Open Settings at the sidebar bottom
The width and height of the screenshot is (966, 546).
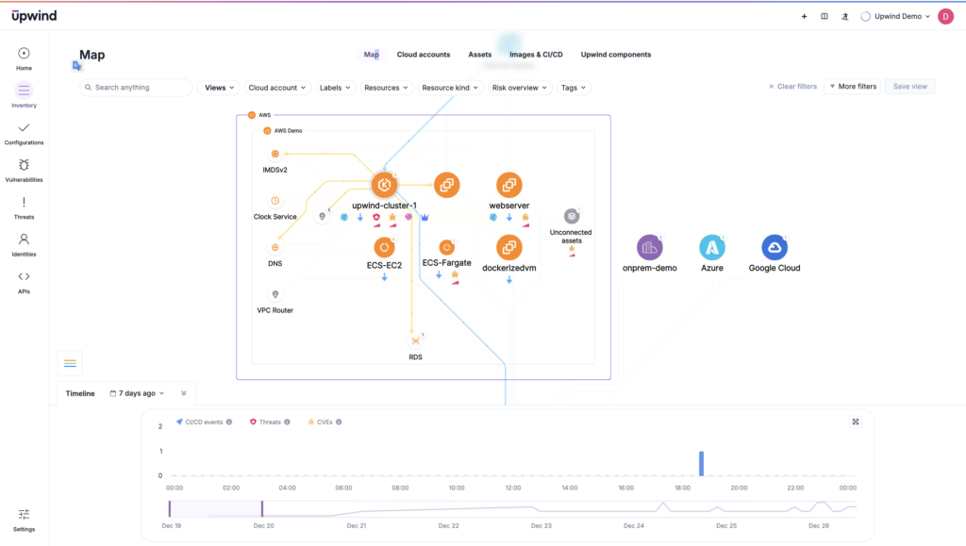pos(24,515)
